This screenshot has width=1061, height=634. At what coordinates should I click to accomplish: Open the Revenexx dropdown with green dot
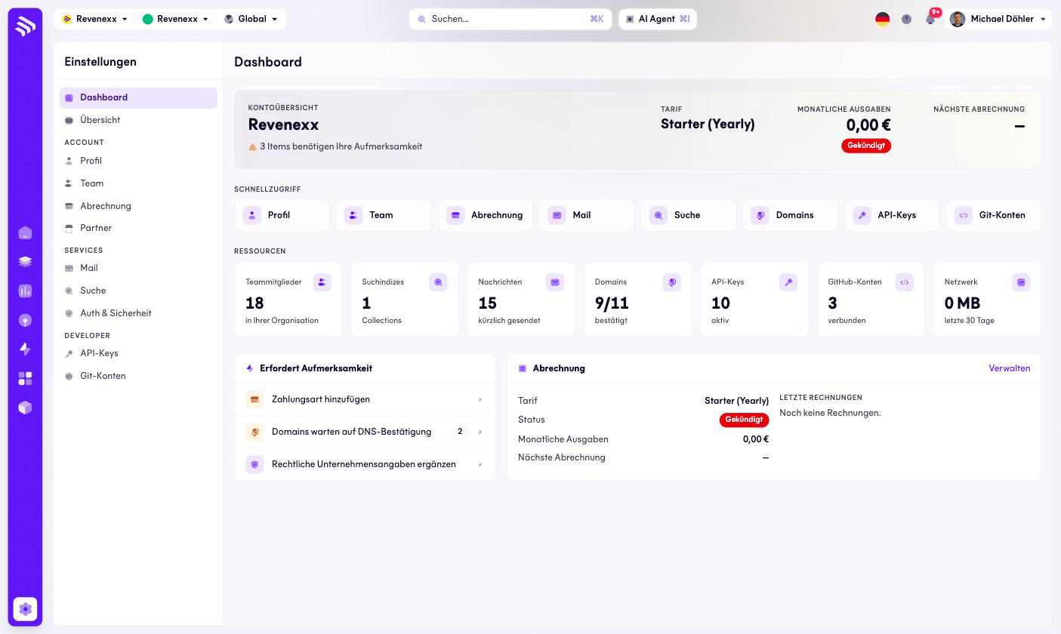175,19
